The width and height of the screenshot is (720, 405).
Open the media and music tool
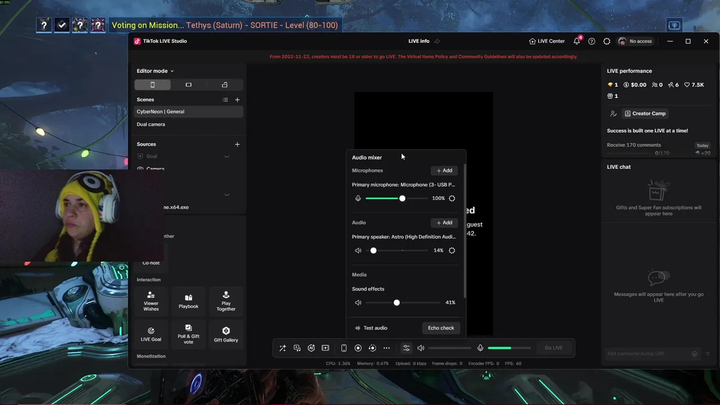tap(297, 348)
